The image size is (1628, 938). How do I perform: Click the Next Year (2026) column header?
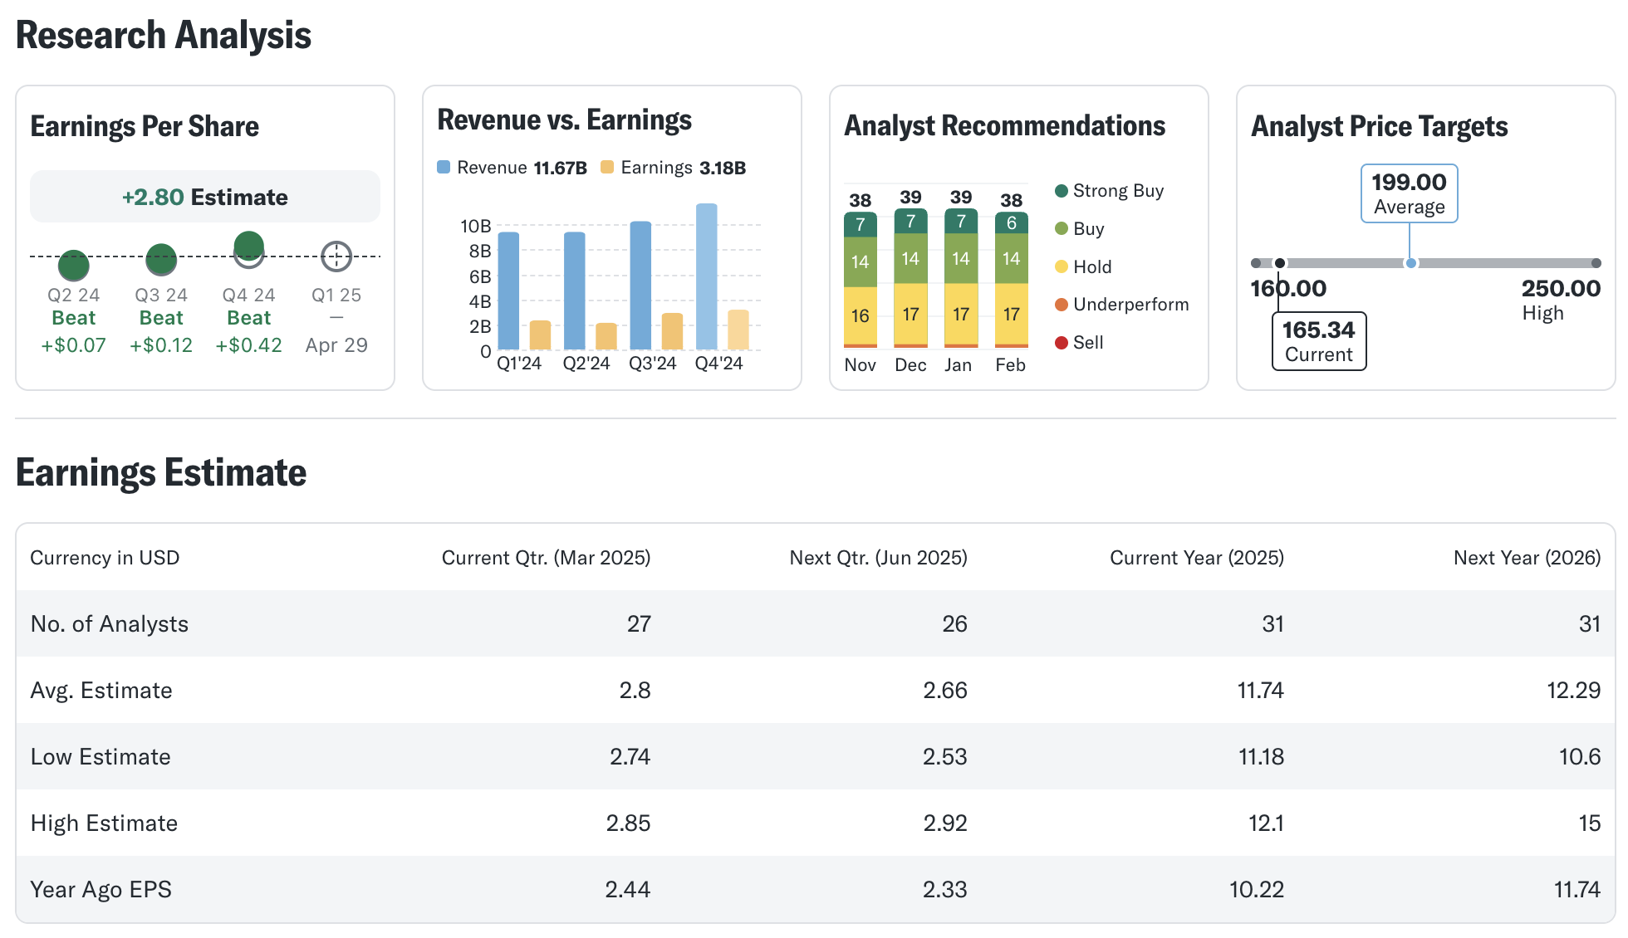click(x=1527, y=558)
